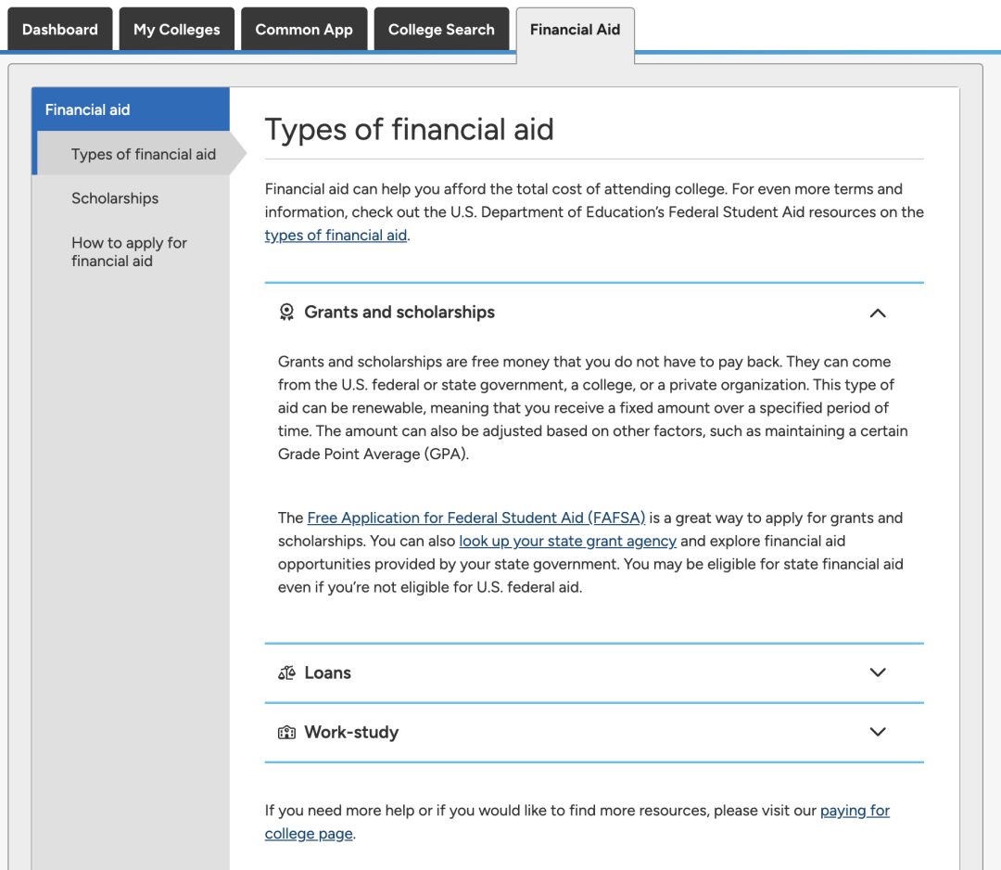The width and height of the screenshot is (1001, 870).
Task: Collapse the Grants and scholarships section chevron
Action: [x=878, y=313]
